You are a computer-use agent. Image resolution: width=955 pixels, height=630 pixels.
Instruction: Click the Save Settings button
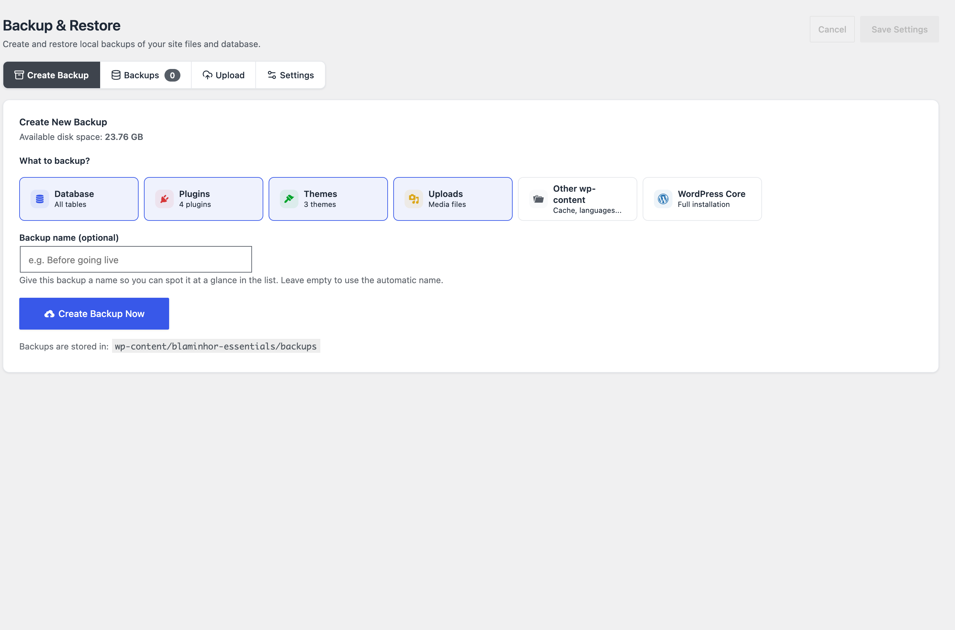(899, 29)
